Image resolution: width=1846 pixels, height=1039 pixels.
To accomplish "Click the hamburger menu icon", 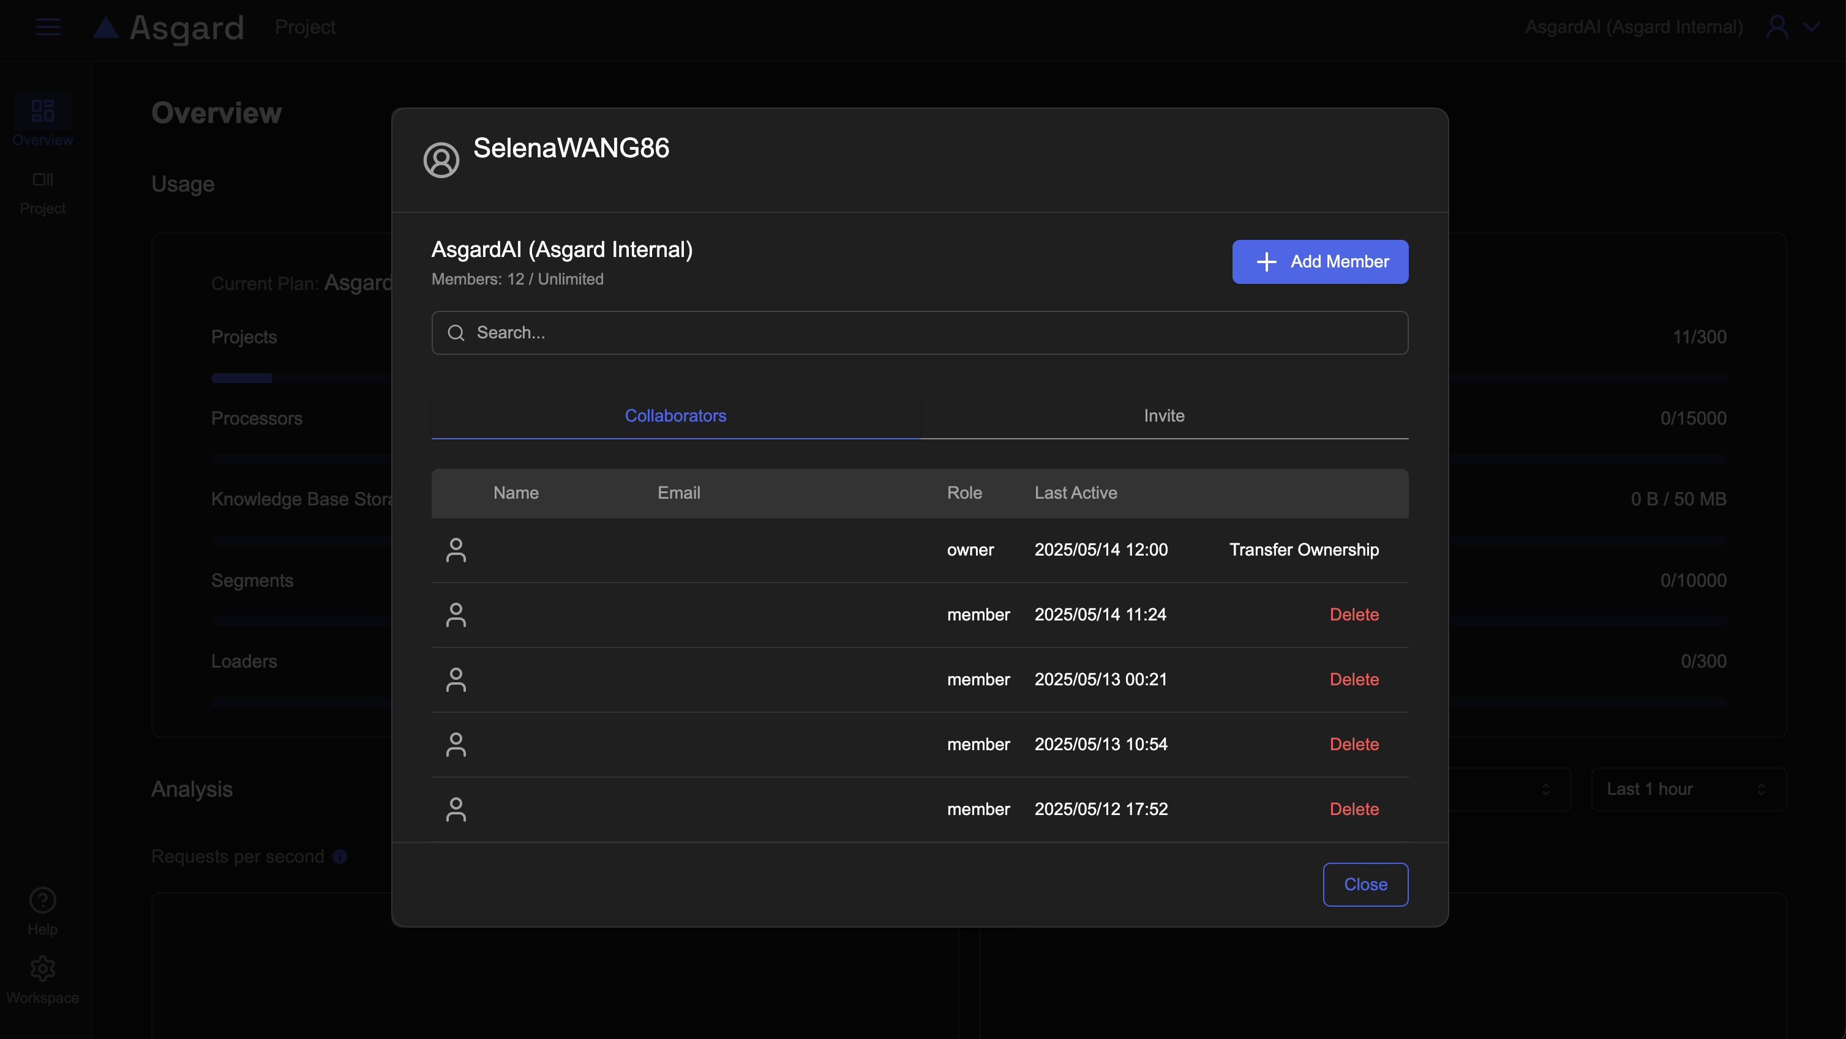I will (48, 27).
